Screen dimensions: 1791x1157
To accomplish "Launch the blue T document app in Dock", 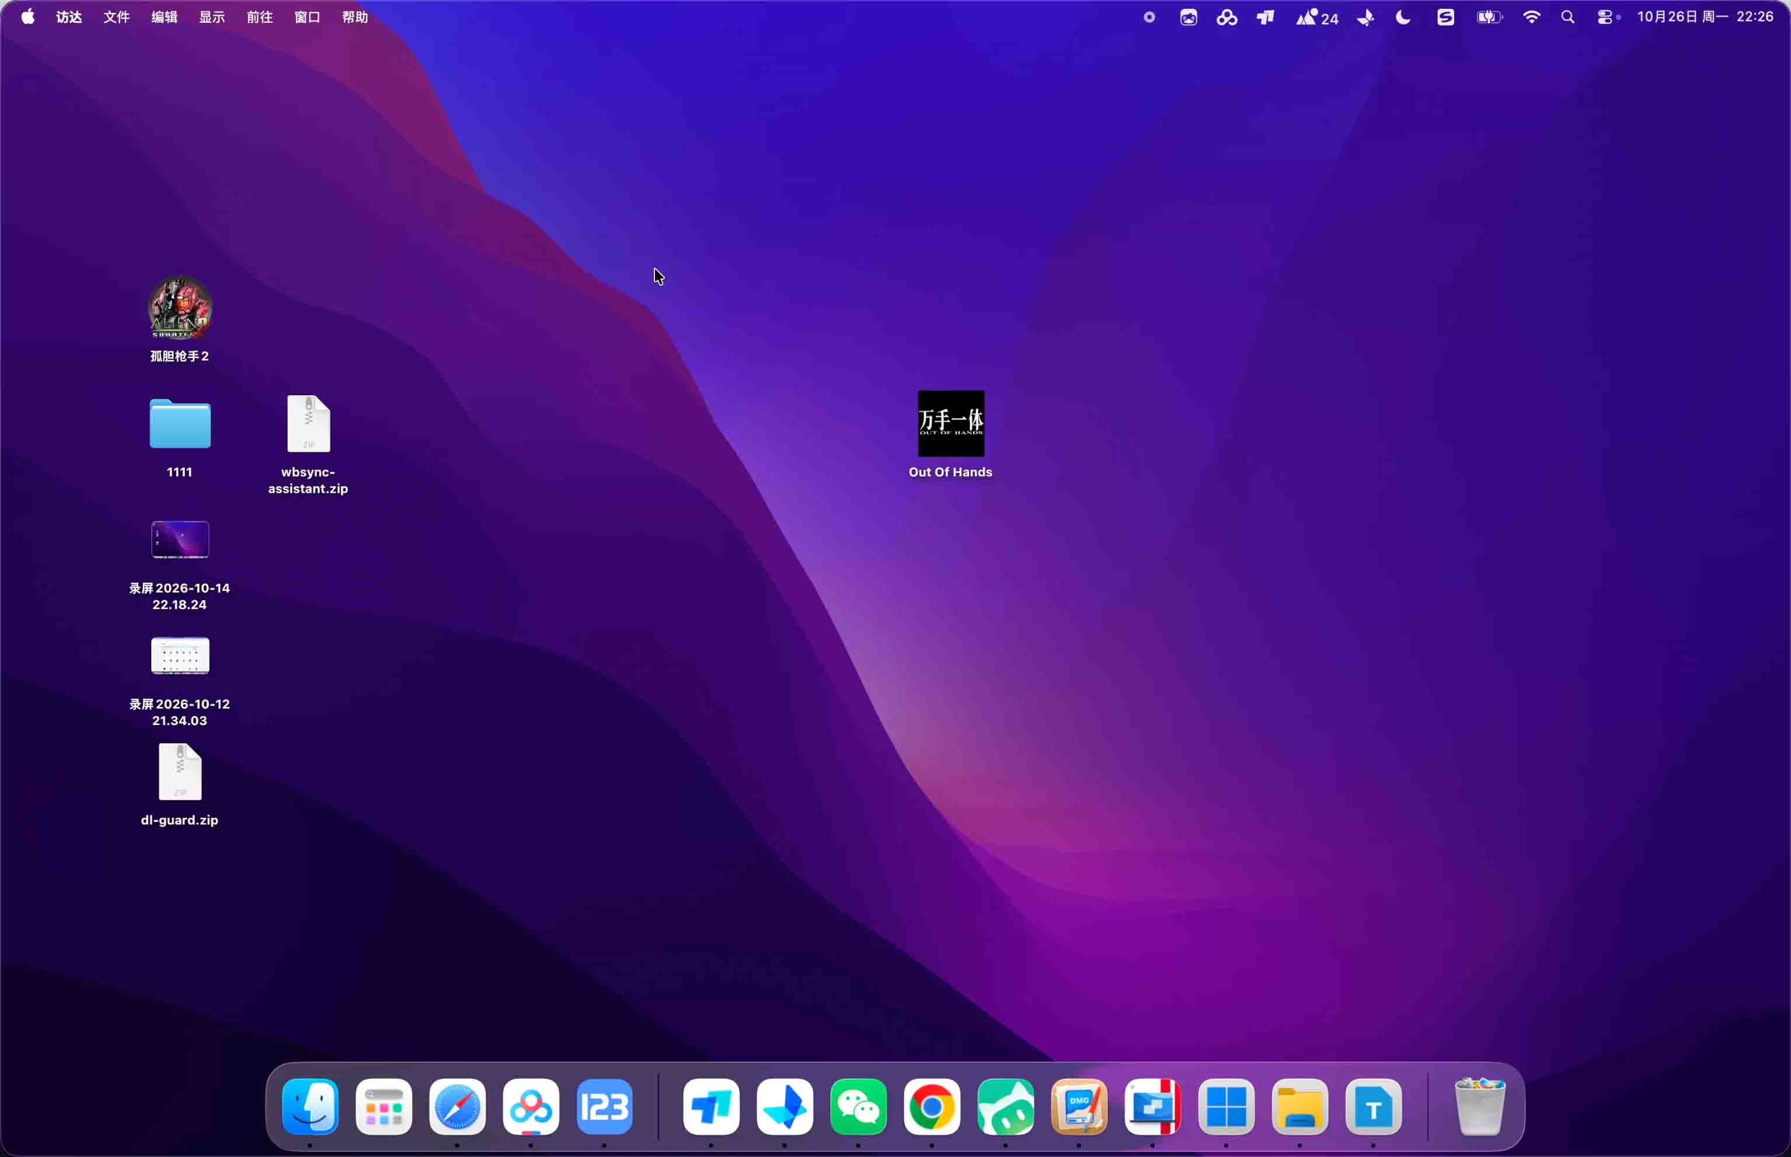I will point(1373,1107).
